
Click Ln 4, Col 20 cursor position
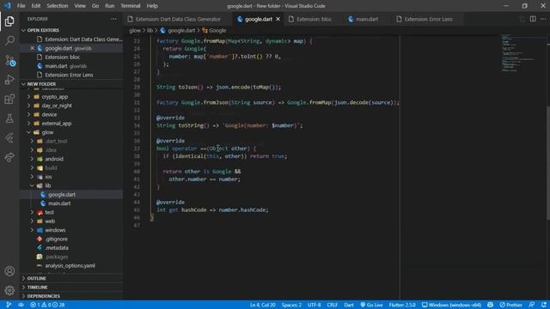[262, 305]
